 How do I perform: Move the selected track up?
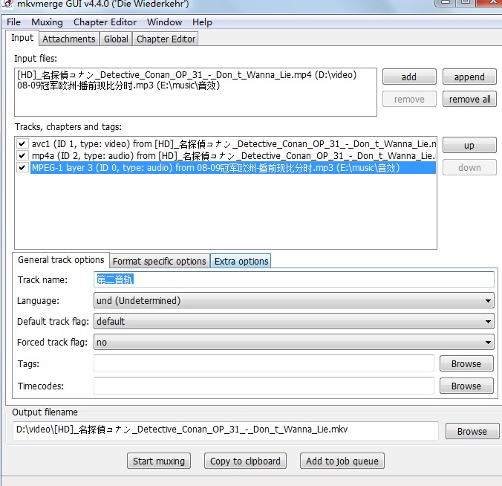point(469,146)
